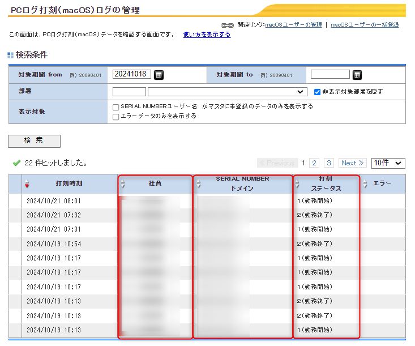
Task: Open macOSユーザーの管理 related link
Action: (293, 25)
